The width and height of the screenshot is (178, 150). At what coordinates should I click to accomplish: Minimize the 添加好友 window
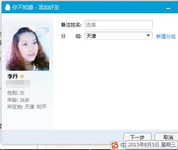coord(168,8)
